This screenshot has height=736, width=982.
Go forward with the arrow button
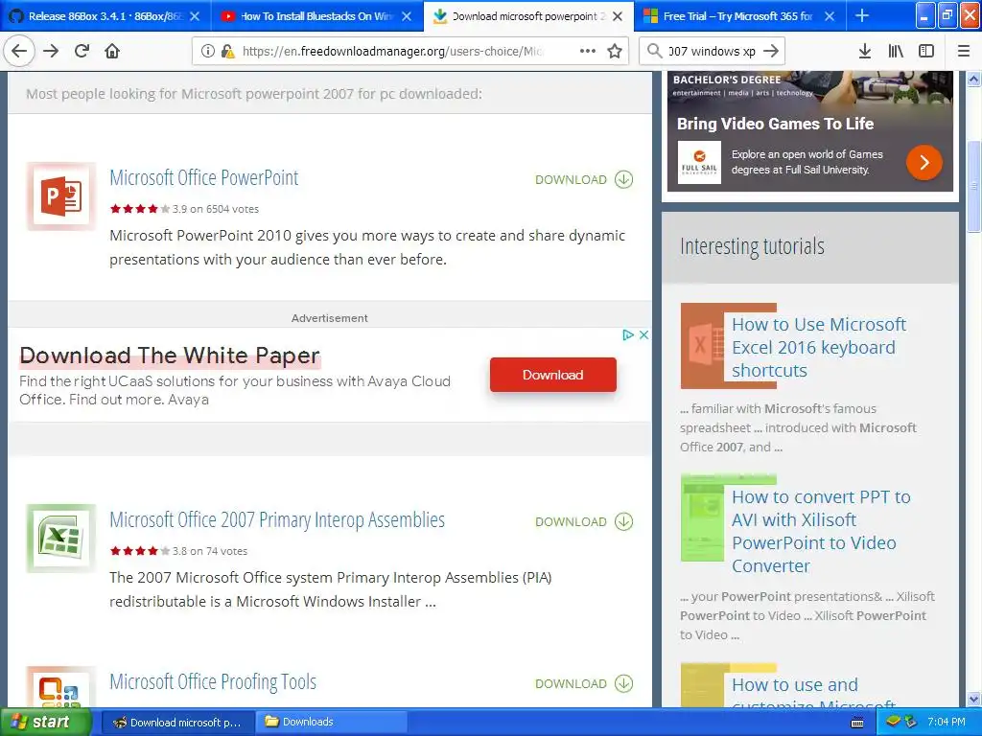tap(51, 52)
